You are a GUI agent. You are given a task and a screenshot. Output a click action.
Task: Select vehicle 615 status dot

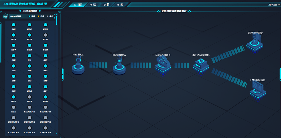tap(46, 66)
